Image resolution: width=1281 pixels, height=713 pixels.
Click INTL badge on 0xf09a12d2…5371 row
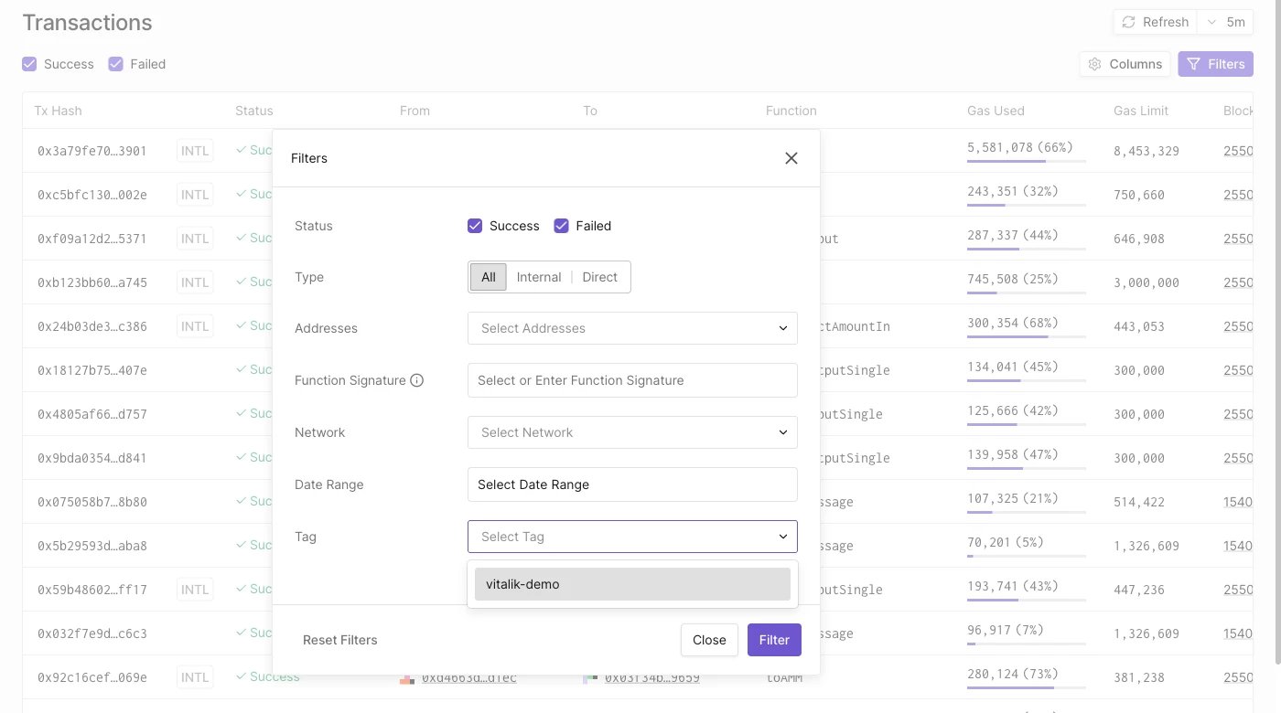(195, 239)
